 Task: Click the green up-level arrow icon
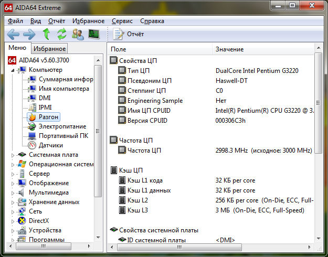pyautogui.click(x=46, y=34)
